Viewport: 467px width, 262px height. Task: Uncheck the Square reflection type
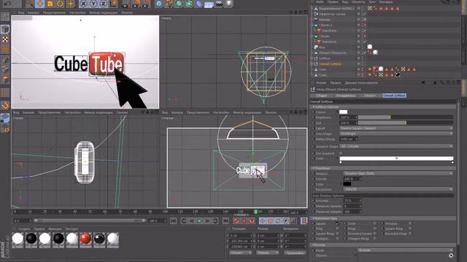[337, 223]
